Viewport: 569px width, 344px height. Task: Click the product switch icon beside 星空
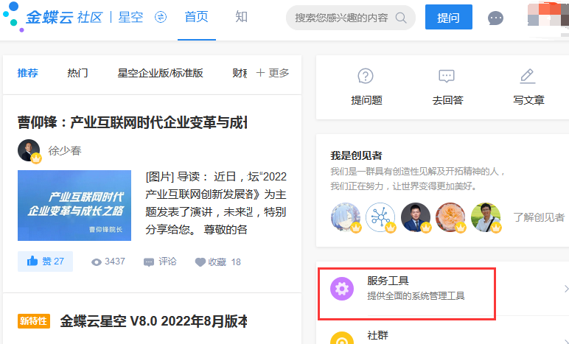[161, 18]
